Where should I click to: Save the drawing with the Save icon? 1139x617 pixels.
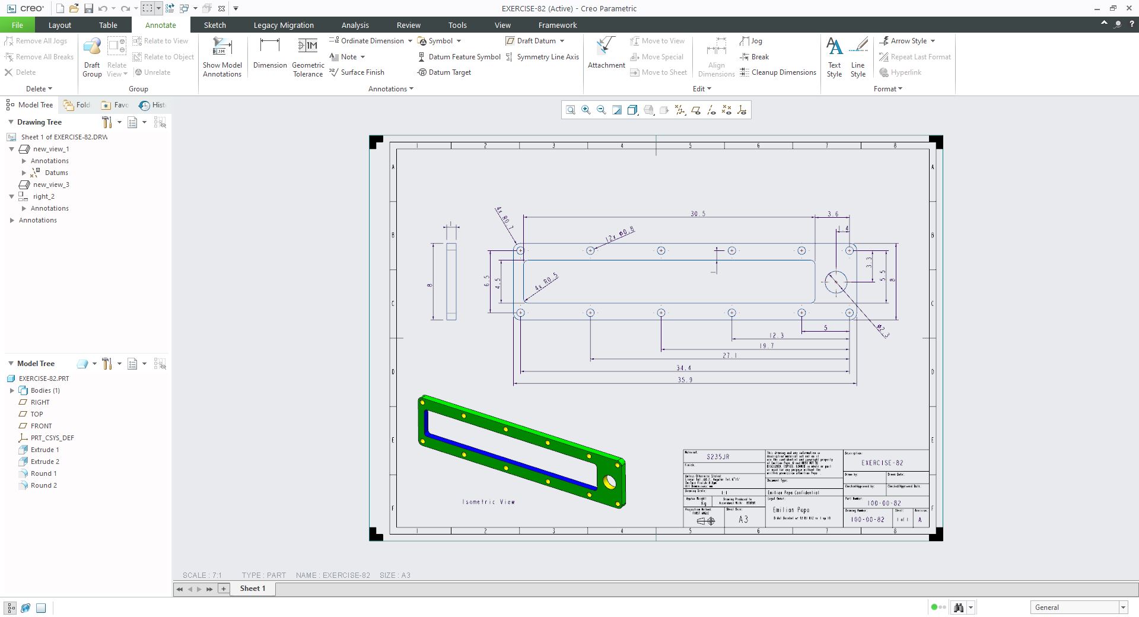(x=88, y=8)
